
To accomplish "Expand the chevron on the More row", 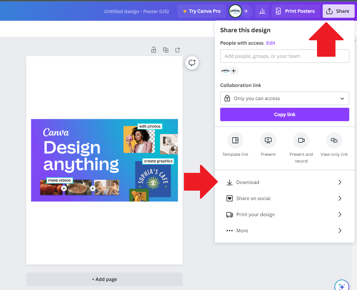I will pyautogui.click(x=340, y=231).
